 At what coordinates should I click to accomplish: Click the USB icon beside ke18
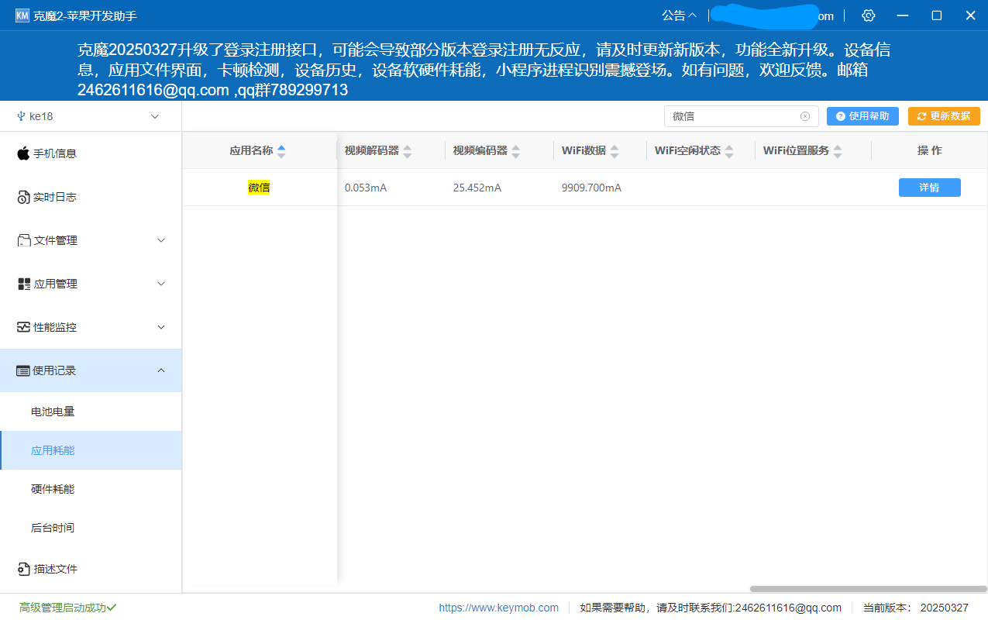click(x=21, y=116)
